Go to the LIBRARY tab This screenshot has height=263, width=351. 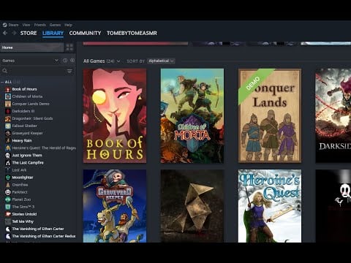tap(53, 33)
